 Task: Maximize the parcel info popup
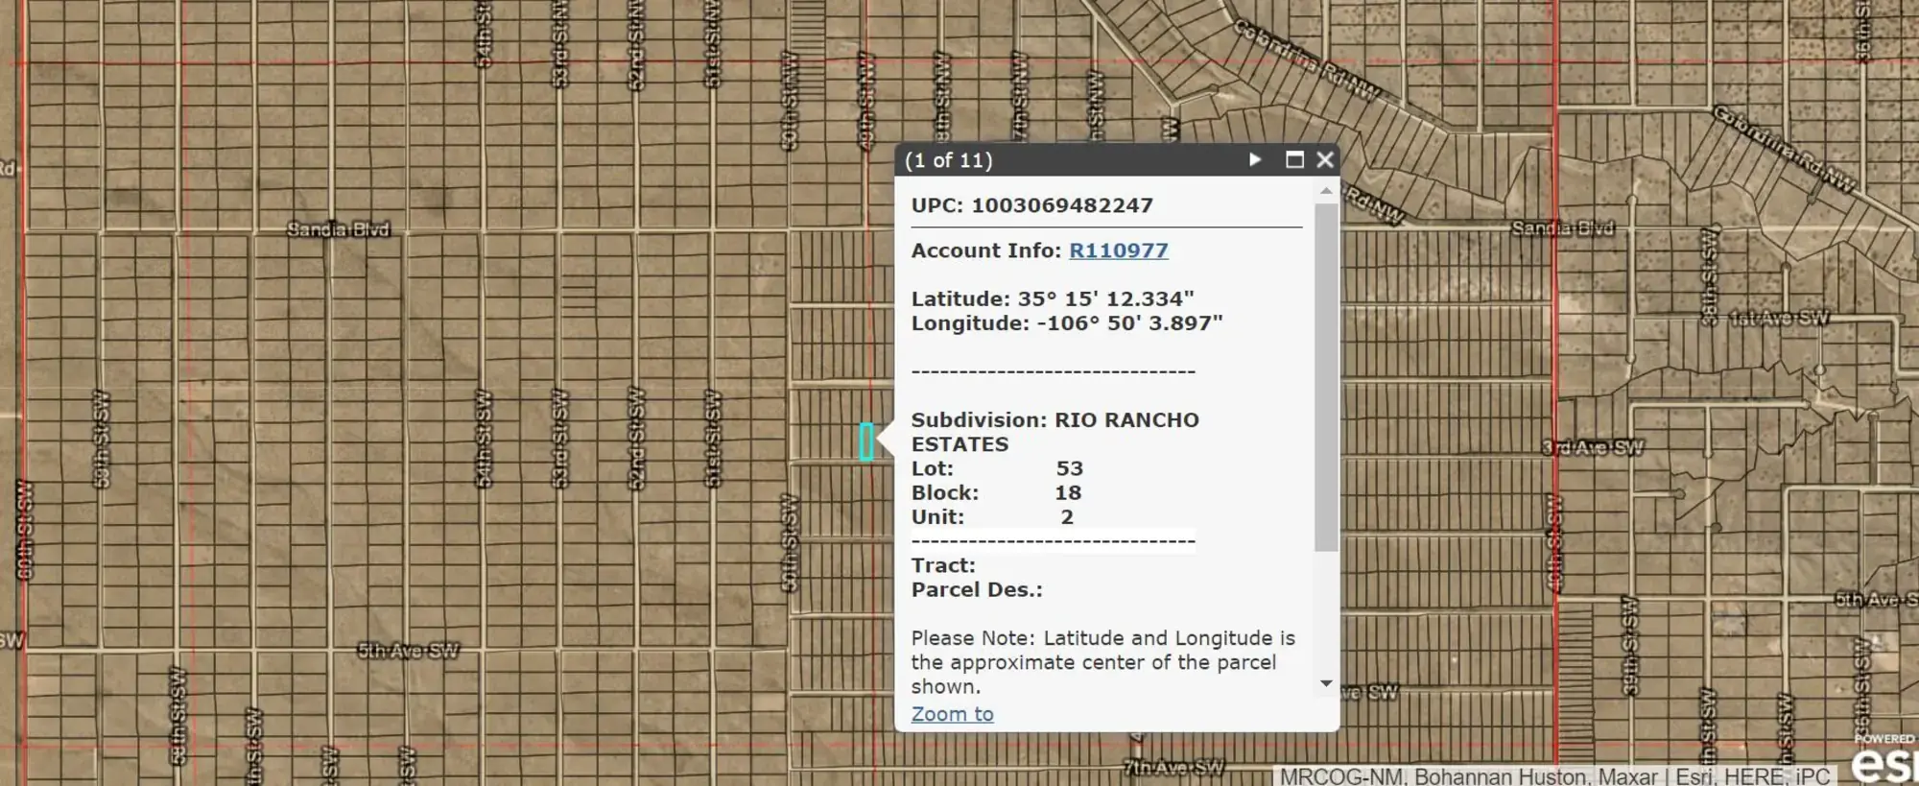tap(1294, 159)
